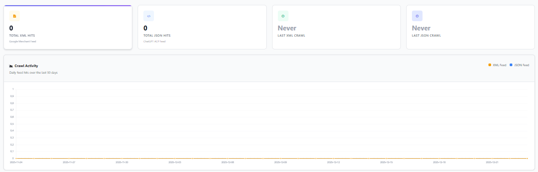The height and width of the screenshot is (172, 538).
Task: Click the 2025-11-27 axis date
Action: (69, 162)
